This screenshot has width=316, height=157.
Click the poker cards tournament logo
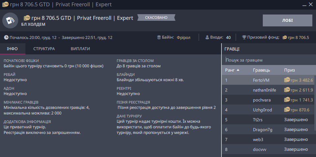pyautogui.click(x=10, y=20)
